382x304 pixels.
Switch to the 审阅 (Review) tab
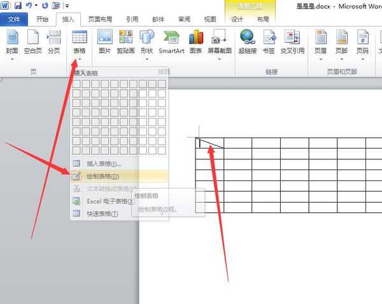point(184,19)
